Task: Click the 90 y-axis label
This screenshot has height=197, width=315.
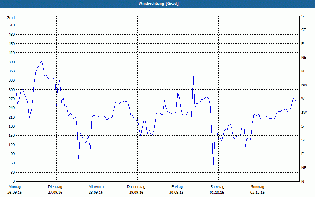Action: pos(13,154)
